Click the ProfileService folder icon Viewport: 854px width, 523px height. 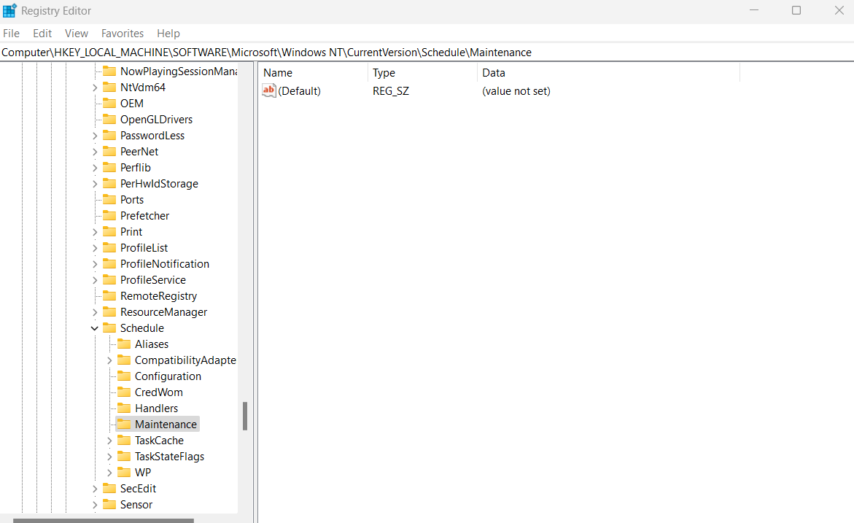[109, 280]
